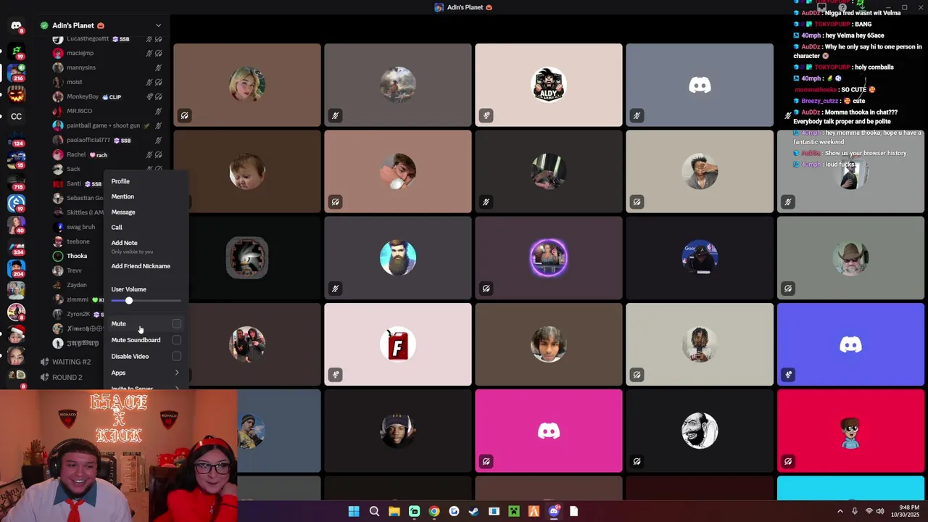Open Discord home direct messages icon
The height and width of the screenshot is (522, 928).
click(x=16, y=25)
